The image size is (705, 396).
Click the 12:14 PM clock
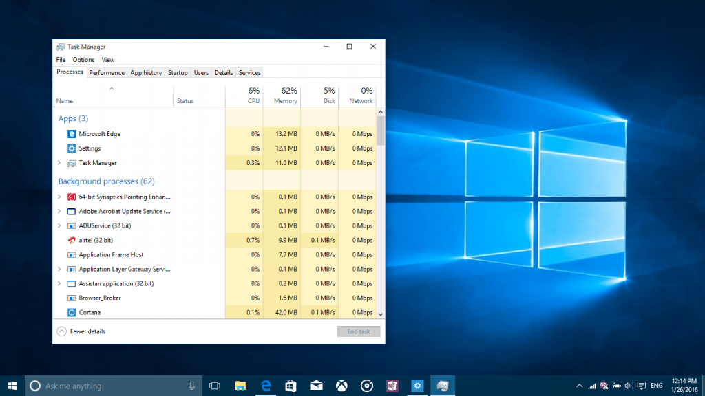click(x=684, y=381)
